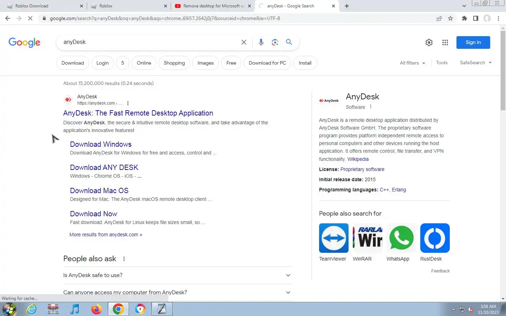The height and width of the screenshot is (316, 506).
Task: Open the People also ask options menu
Action: (x=124, y=259)
